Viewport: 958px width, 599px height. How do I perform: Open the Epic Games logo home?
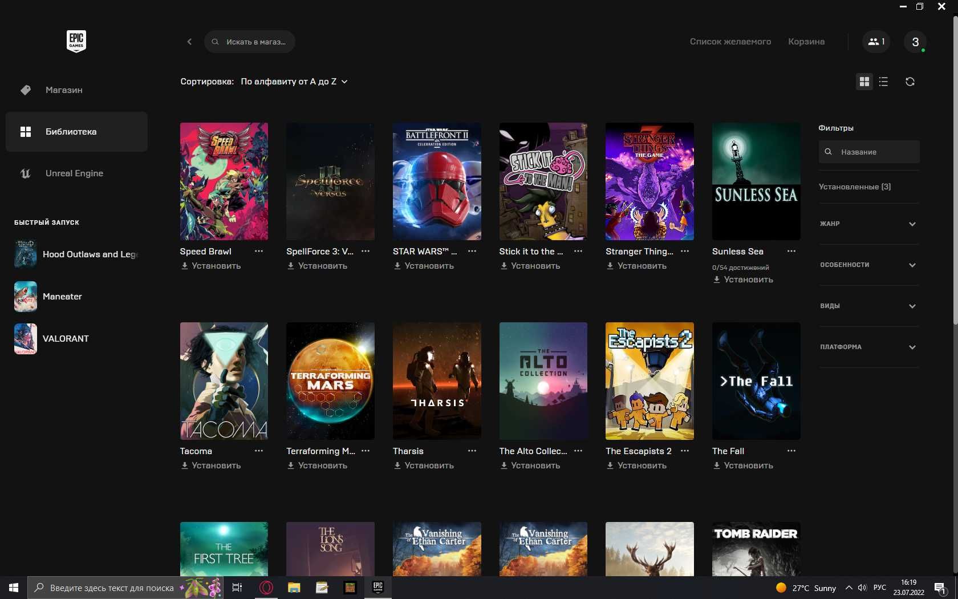tap(76, 41)
